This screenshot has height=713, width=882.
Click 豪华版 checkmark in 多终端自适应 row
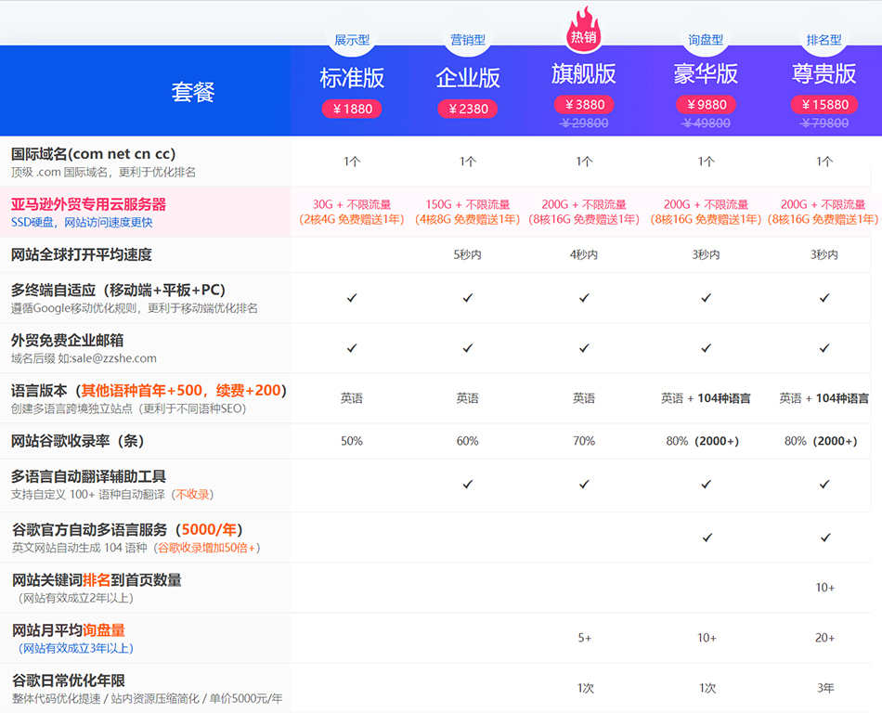point(707,297)
